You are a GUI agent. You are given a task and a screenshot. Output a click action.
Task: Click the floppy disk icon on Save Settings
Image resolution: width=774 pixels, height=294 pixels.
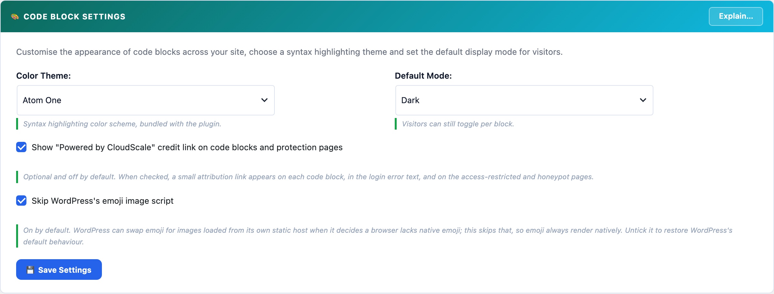30,270
